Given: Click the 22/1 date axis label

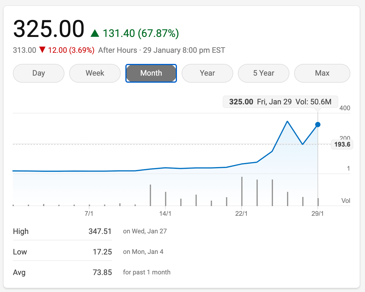Looking at the screenshot, I should (241, 213).
